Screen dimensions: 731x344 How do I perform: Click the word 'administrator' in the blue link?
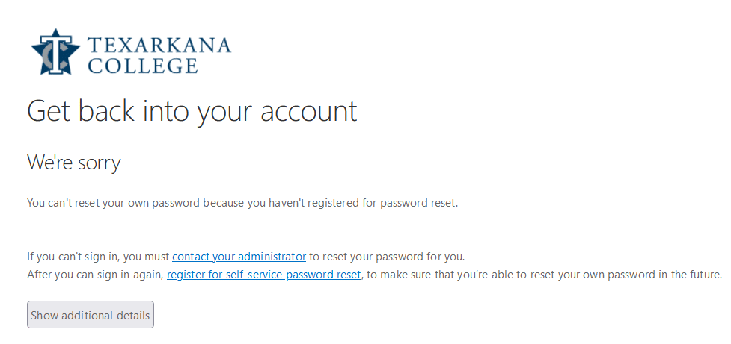tap(272, 257)
